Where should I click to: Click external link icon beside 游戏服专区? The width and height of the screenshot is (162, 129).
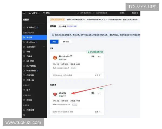click(x=38, y=27)
